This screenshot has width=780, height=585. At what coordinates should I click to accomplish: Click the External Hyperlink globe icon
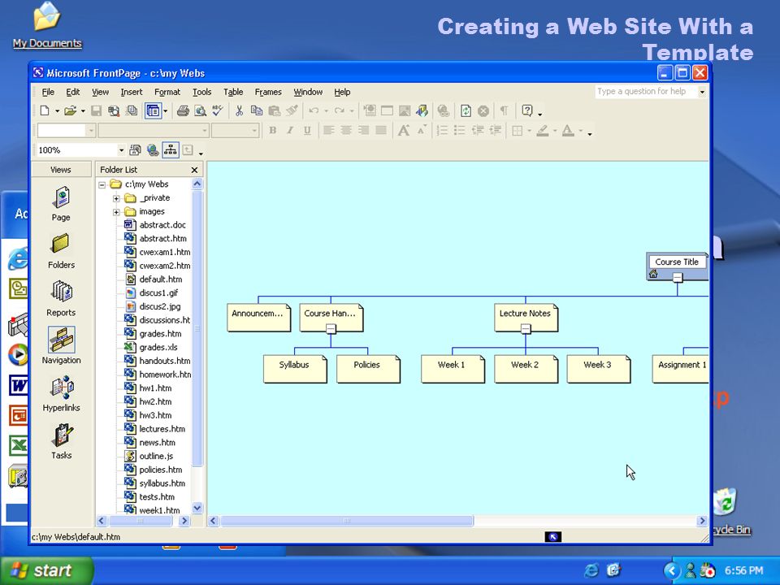153,149
